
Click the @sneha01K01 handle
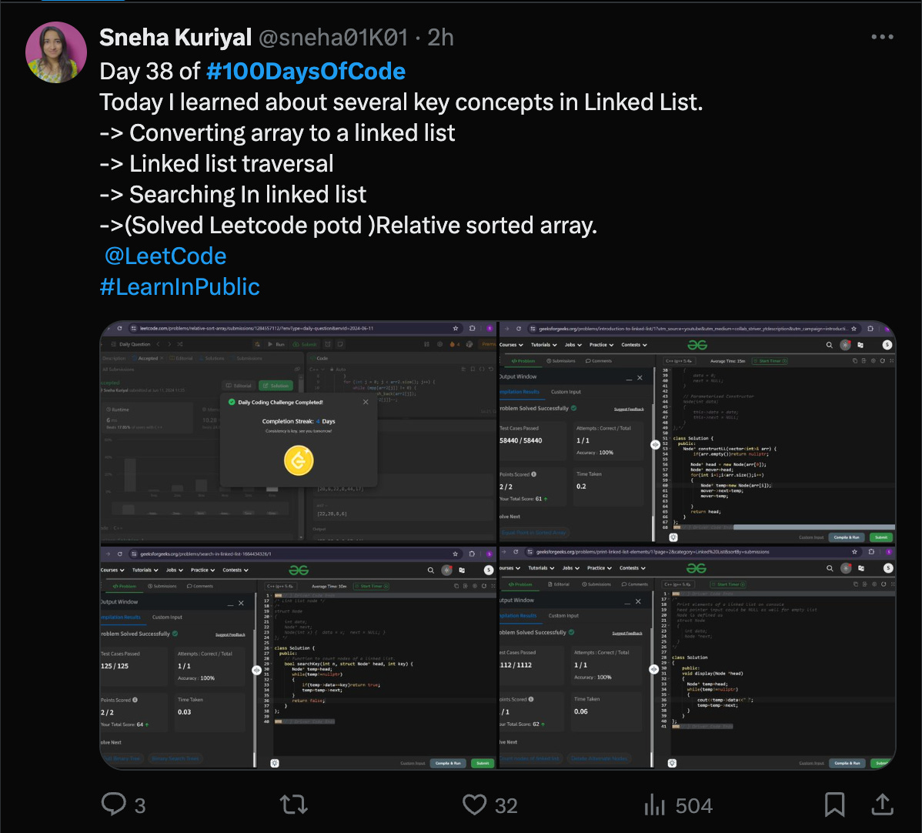click(x=333, y=38)
